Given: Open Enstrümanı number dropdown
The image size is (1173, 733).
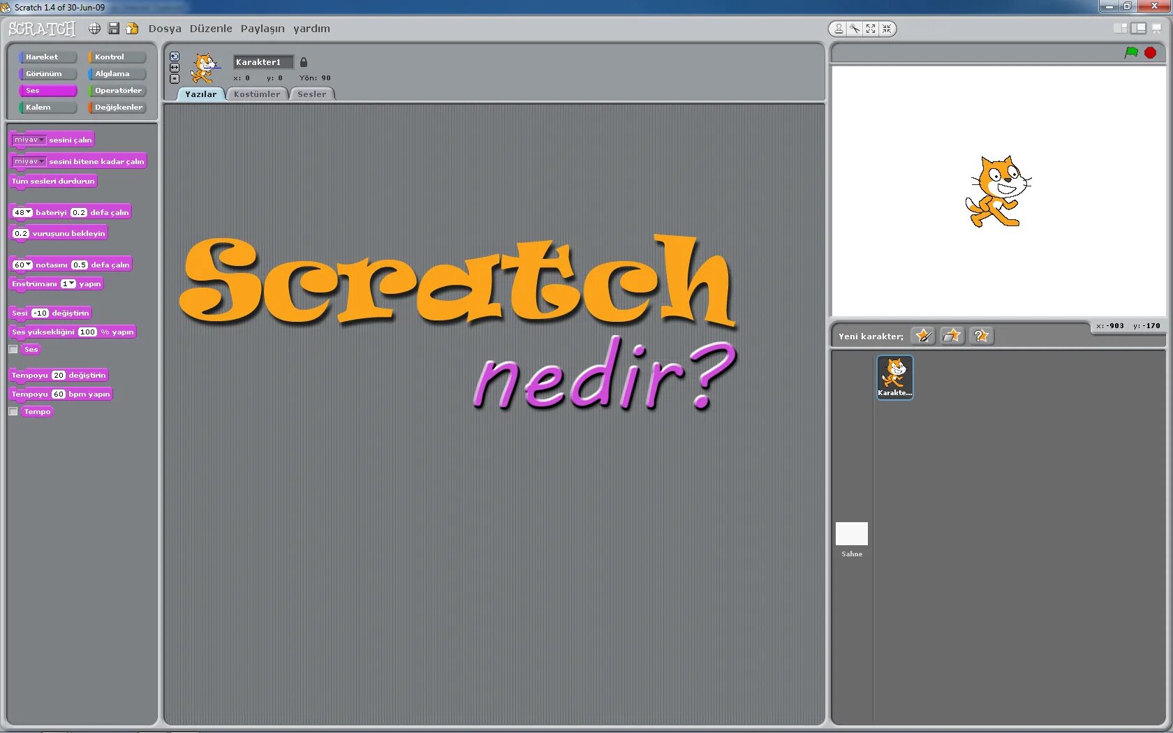Looking at the screenshot, I should [68, 284].
